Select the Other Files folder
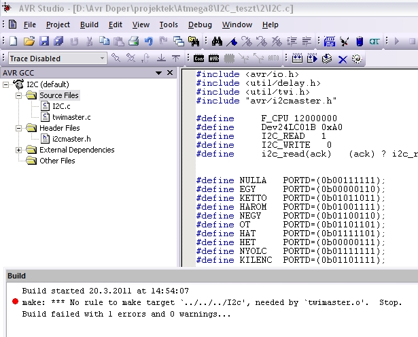This screenshot has height=337, width=418. click(57, 161)
